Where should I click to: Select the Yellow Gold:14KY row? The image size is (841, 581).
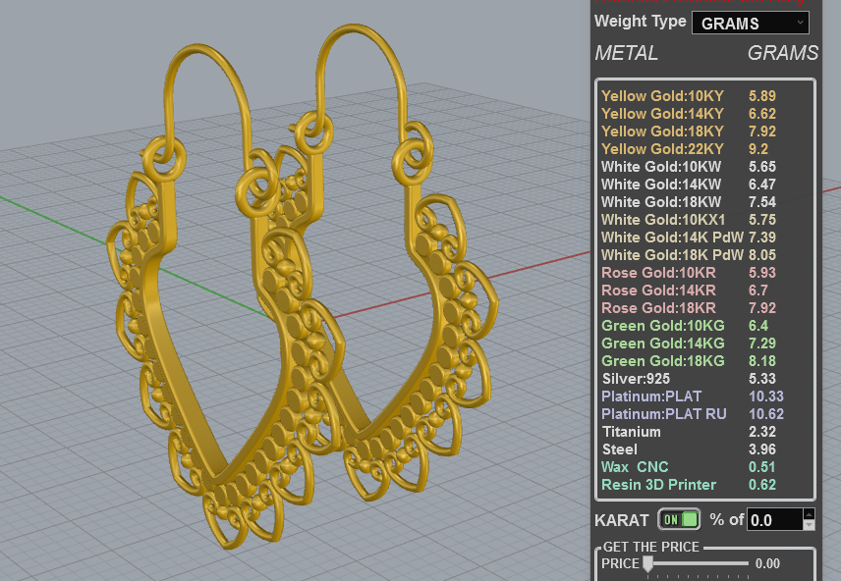pos(705,114)
